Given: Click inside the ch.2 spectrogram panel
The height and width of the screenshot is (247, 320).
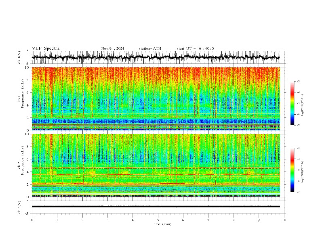Looking at the screenshot, I should [x=156, y=165].
